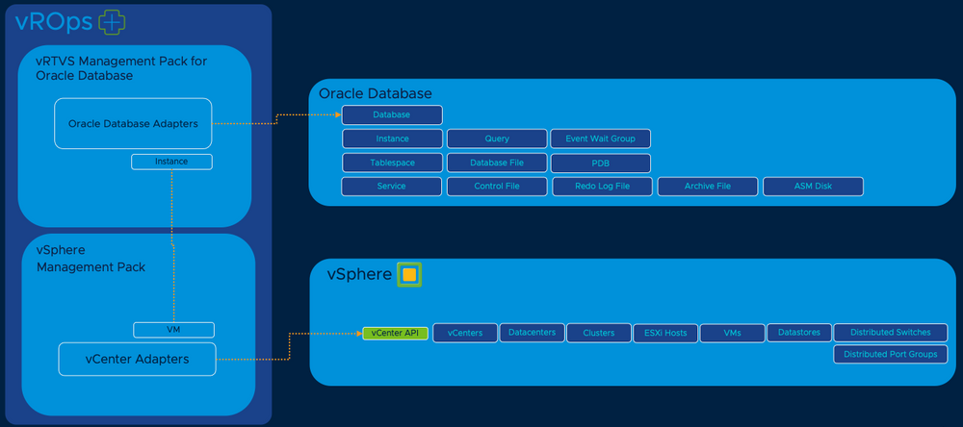
Task: Click the vSphere panel title text
Action: click(359, 275)
